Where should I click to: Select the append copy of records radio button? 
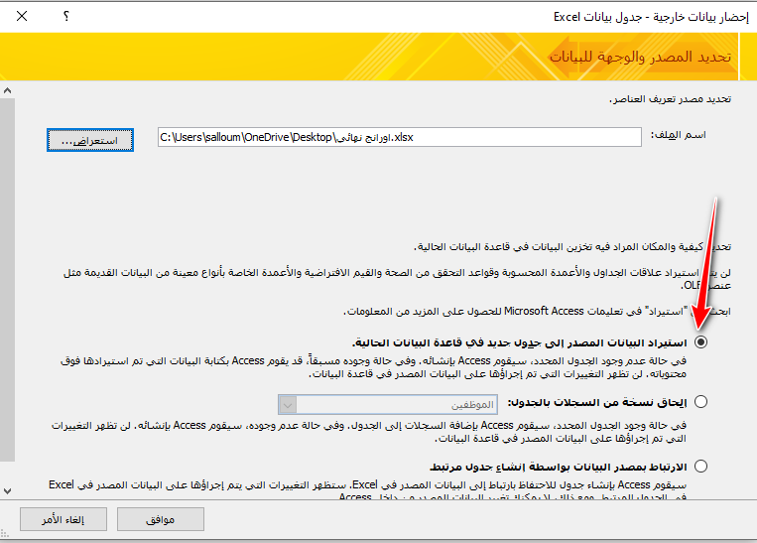[701, 402]
